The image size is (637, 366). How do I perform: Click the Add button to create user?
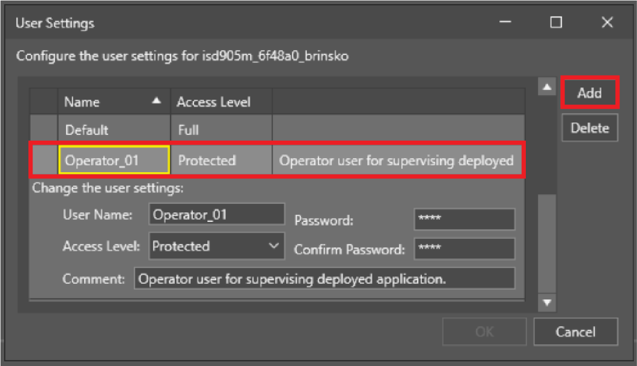click(x=589, y=93)
